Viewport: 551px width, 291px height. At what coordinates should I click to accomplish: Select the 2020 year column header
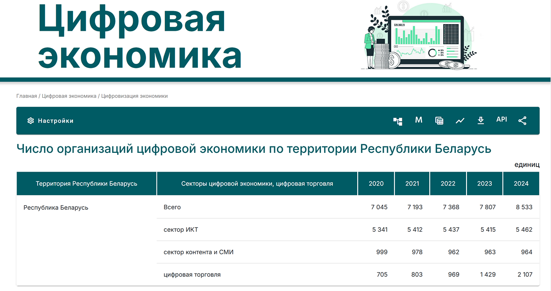[x=376, y=183]
